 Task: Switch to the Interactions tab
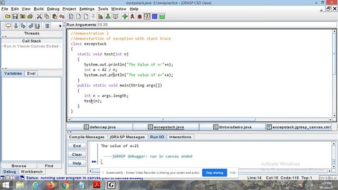click(180, 137)
